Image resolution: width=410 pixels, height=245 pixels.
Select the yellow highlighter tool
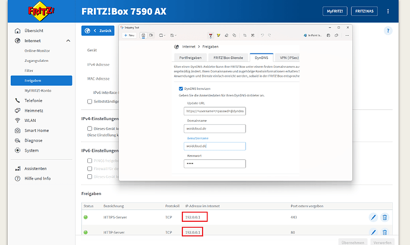coord(219,35)
